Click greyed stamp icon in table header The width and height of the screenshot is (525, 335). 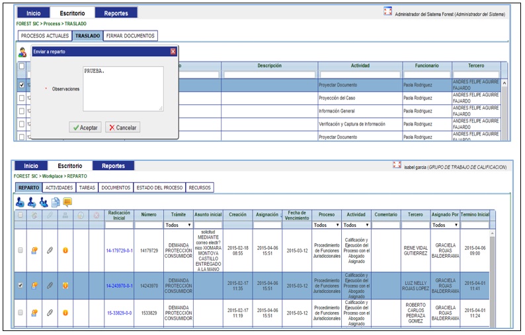pos(65,216)
